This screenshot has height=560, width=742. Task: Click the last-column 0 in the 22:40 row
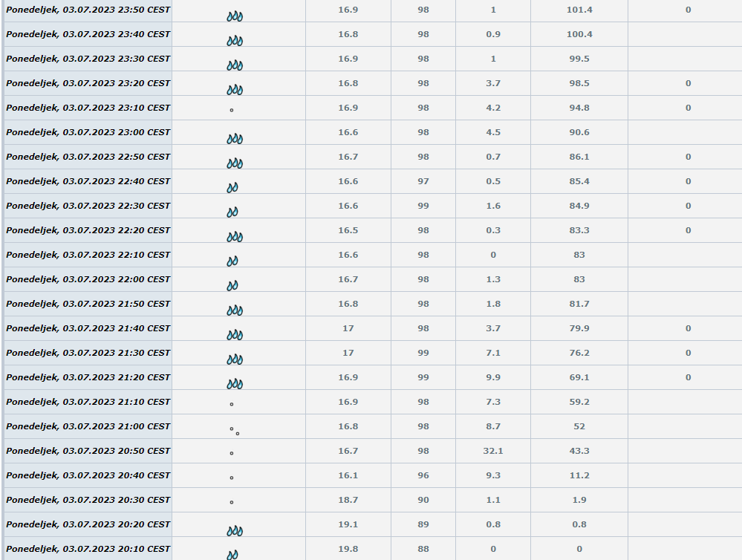pos(688,182)
